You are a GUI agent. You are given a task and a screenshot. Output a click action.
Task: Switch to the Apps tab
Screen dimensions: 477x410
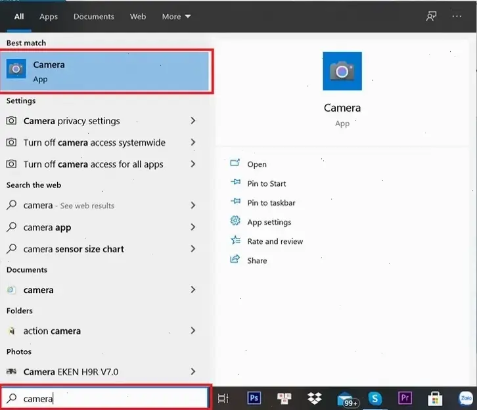pos(49,16)
